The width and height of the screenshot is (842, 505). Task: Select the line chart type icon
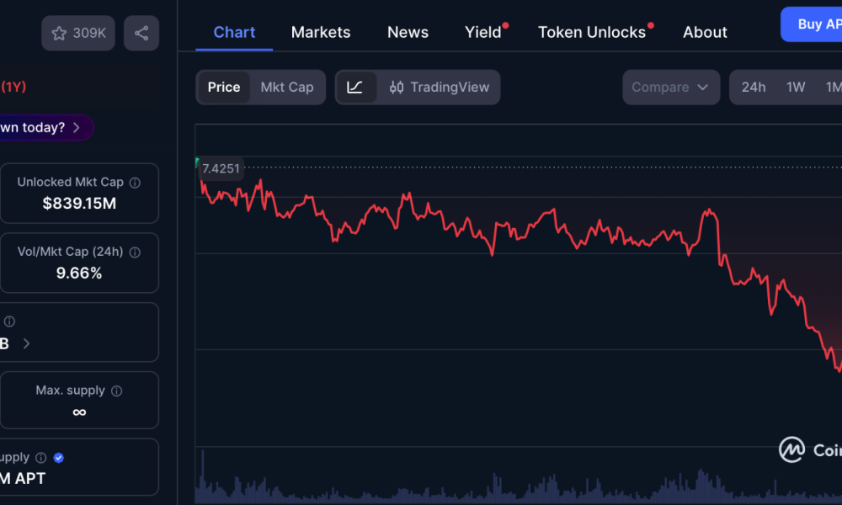coord(356,87)
